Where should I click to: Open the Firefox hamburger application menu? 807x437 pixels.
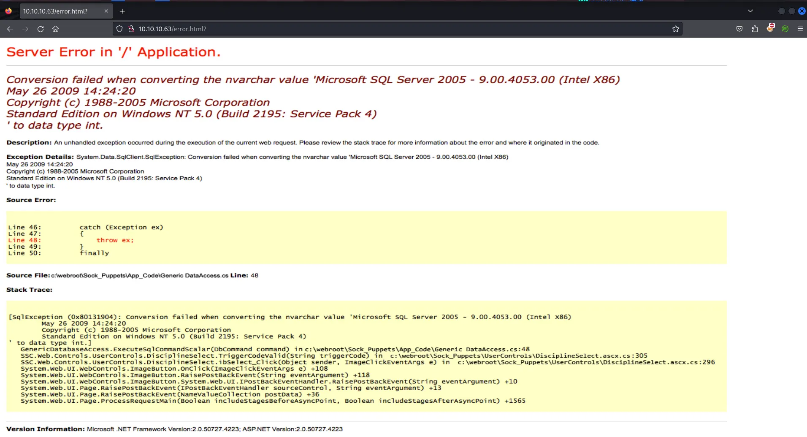pos(800,29)
